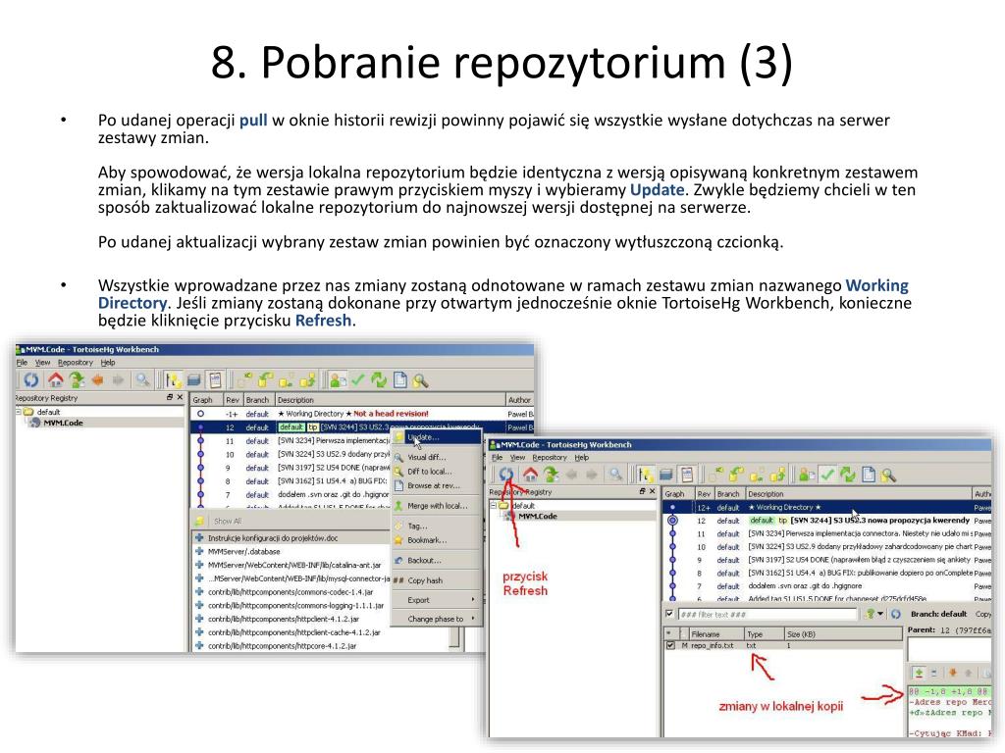
Task: Select revision 11 row in repo_info window
Action: pos(826,533)
